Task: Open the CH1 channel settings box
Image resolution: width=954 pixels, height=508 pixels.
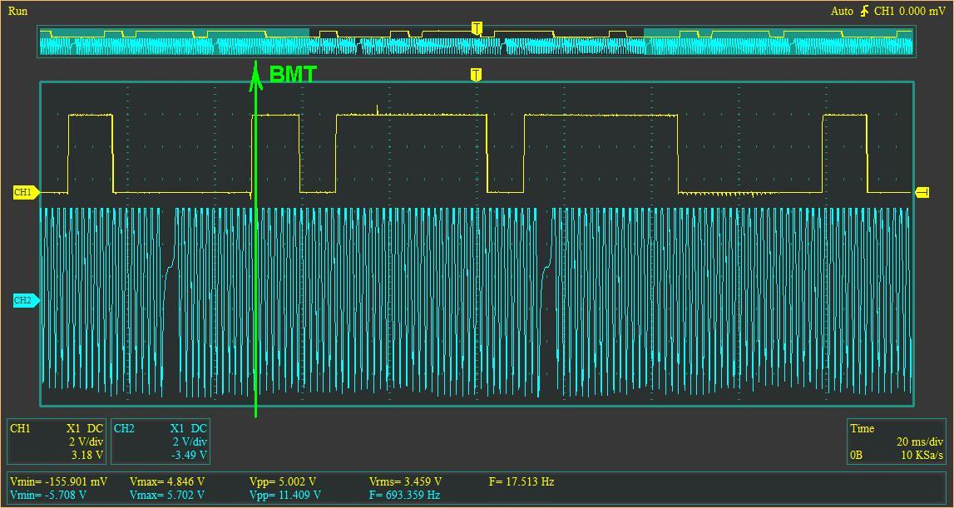Action: tap(57, 441)
